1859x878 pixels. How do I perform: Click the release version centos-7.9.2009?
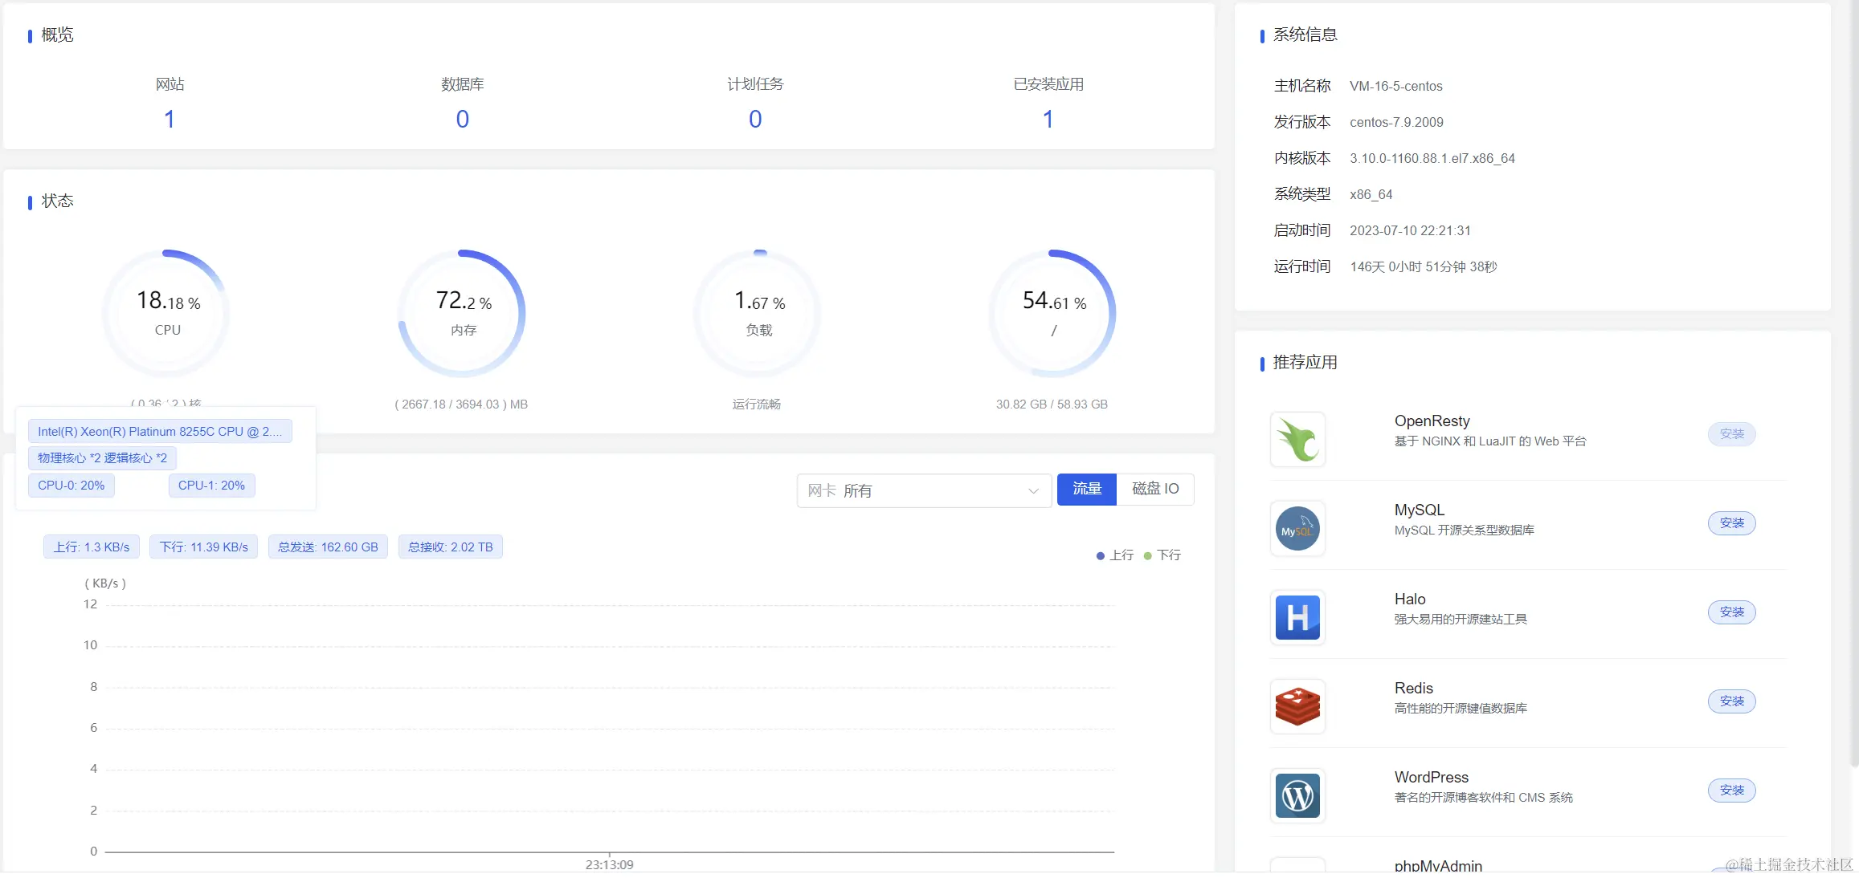click(x=1396, y=122)
